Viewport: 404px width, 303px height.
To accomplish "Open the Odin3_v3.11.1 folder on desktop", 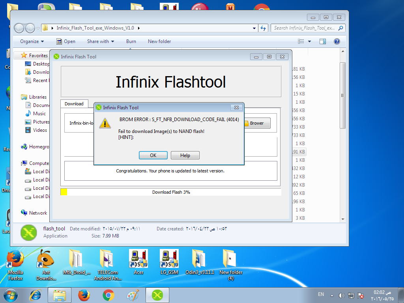I will tap(200, 262).
